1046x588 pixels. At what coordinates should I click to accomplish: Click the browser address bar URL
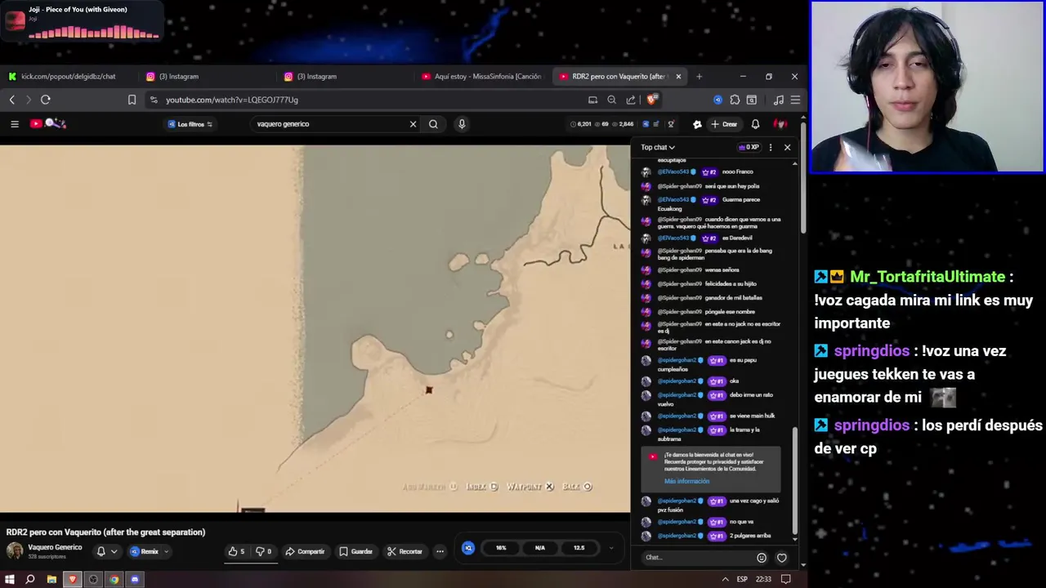[232, 100]
